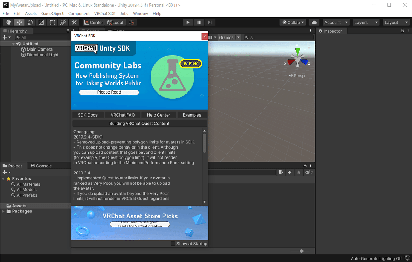412x262 pixels.
Task: Click the Asset Store Picks banner button
Action: tap(140, 224)
